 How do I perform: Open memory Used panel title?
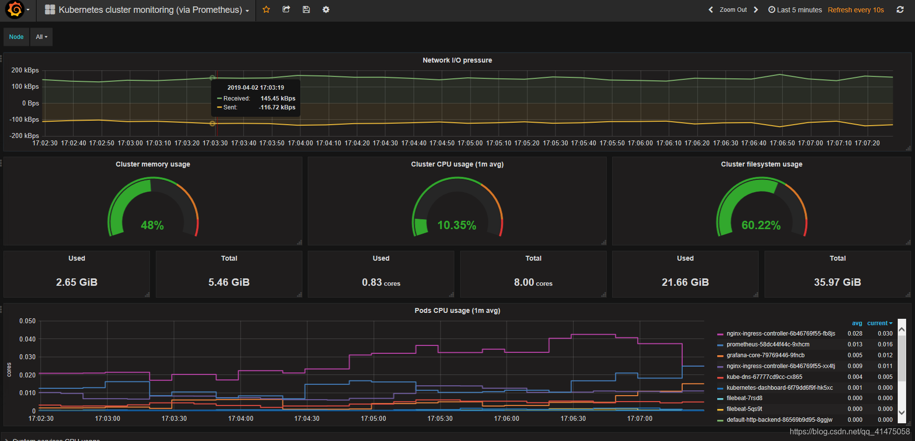(76, 258)
